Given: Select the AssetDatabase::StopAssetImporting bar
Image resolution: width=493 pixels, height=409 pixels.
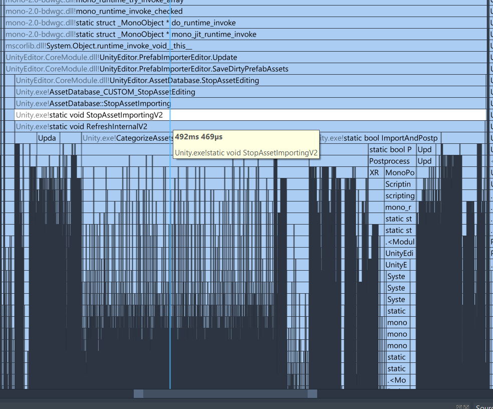Looking at the screenshot, I should click(251, 104).
